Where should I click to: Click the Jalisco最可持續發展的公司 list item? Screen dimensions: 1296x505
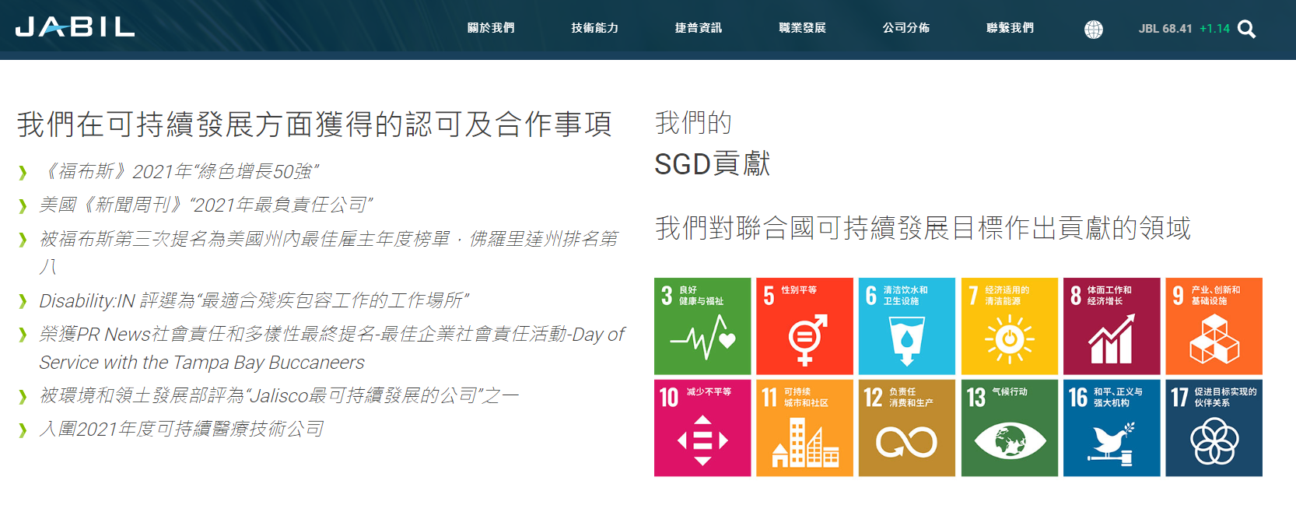[279, 395]
